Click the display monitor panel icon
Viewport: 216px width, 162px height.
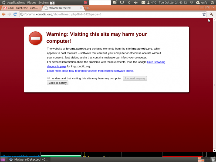pos(122,2)
